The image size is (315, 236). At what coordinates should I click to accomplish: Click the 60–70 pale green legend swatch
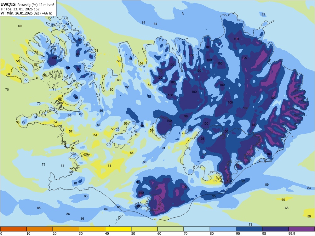[170, 229]
